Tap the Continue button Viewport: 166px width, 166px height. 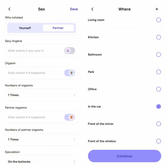point(125,156)
